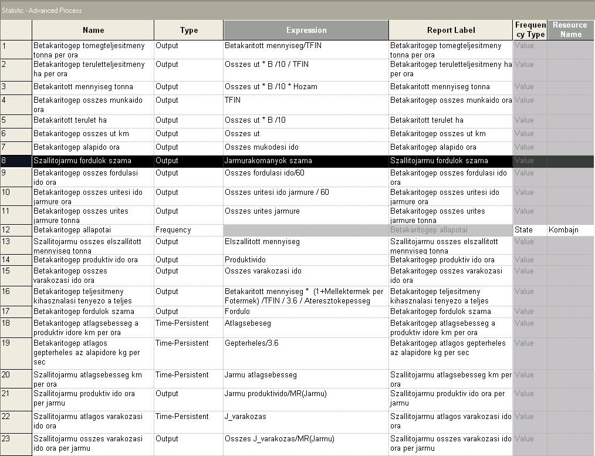Select row number 1 header
This screenshot has height=456, width=595.
click(x=16, y=50)
